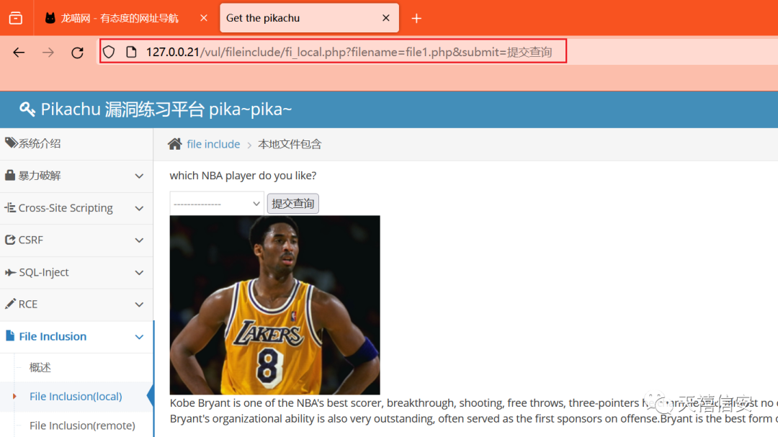Screen dimensions: 778x437
Task: Click the SQL-Inject menu label
Action: click(x=44, y=272)
